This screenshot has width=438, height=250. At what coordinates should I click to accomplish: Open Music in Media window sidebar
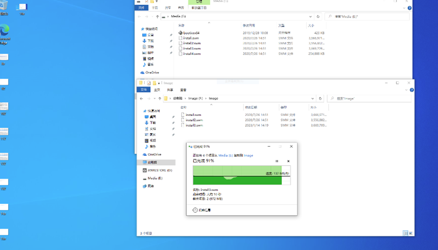point(148,65)
